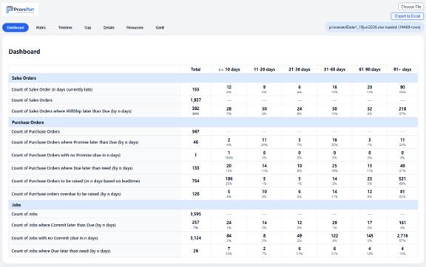Click the 218 value in 91+ days
The image size is (426, 267).
[x=402, y=108]
